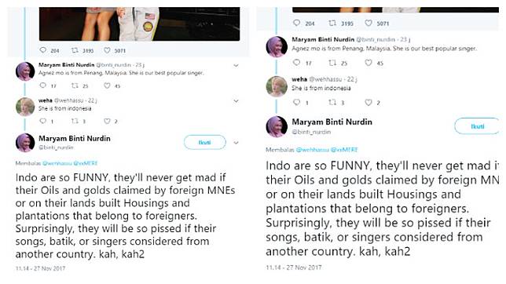The image size is (506, 284).
Task: Click right-side Ikuti follow button
Action: point(477,126)
